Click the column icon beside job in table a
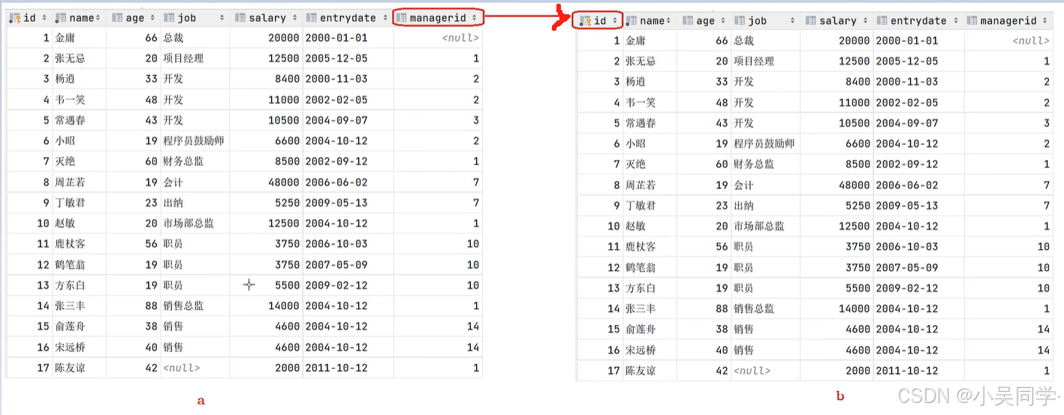This screenshot has width=1064, height=415. pos(167,18)
